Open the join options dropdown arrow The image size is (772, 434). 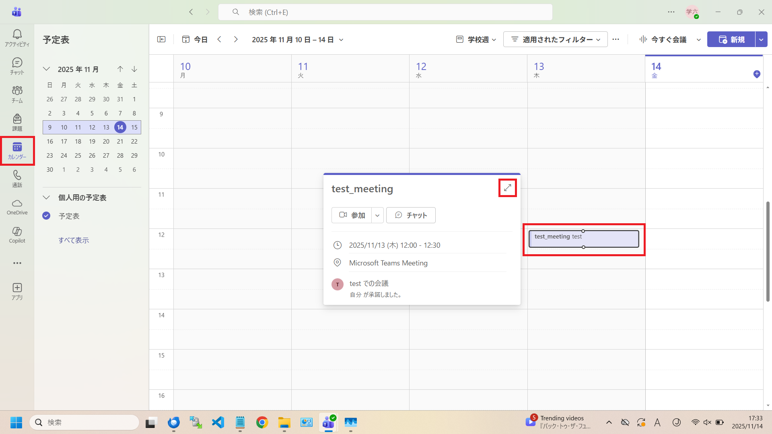(377, 215)
